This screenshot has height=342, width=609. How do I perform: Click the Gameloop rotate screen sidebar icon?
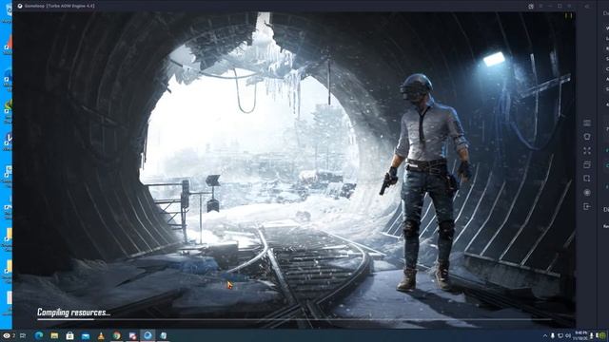tap(587, 137)
